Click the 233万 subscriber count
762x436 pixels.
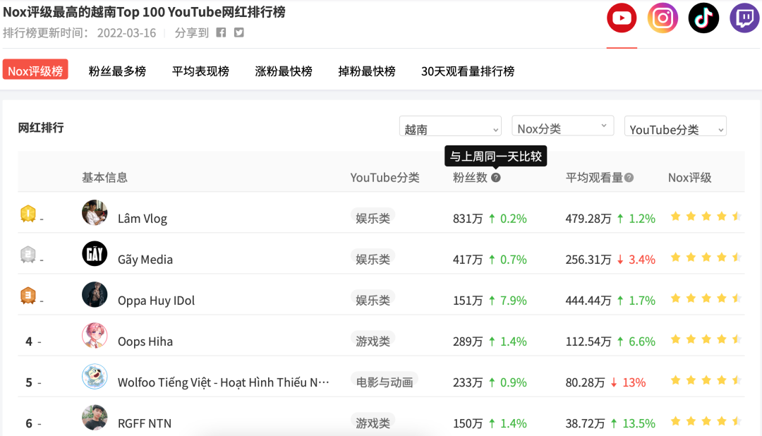(x=468, y=382)
